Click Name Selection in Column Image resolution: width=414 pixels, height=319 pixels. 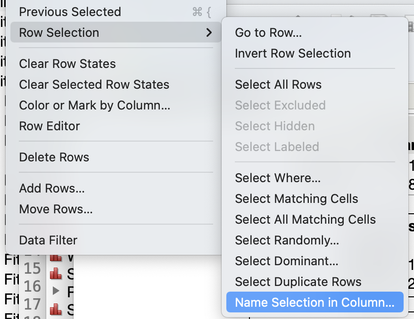[x=315, y=302]
